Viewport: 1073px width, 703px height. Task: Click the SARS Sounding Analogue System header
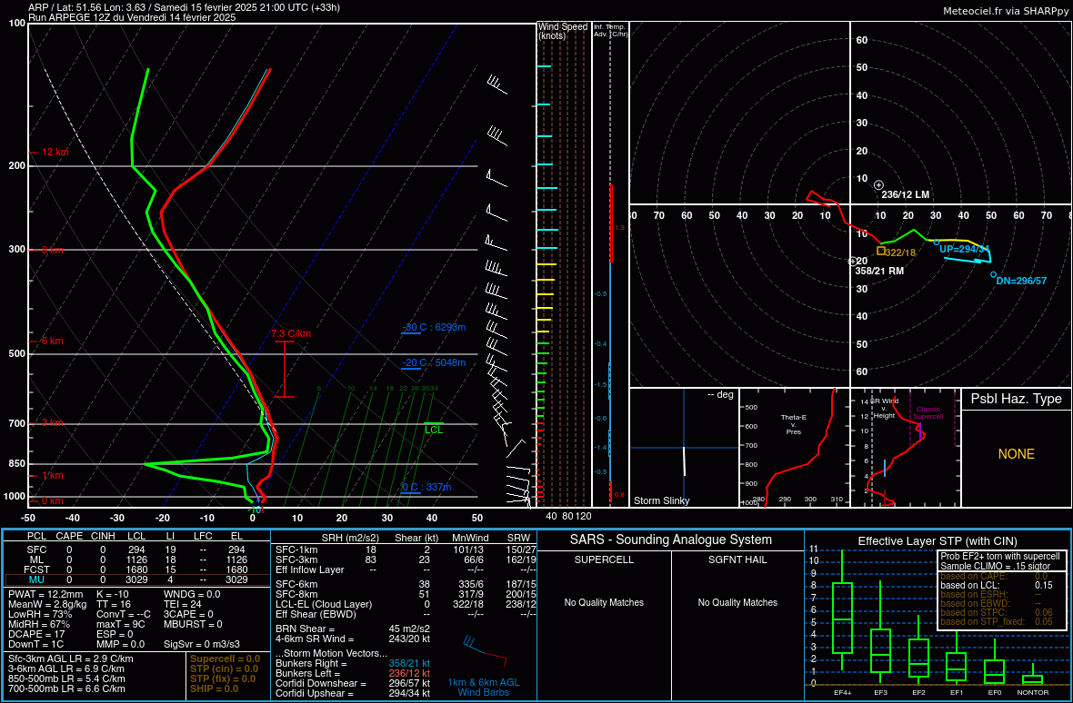coord(669,540)
